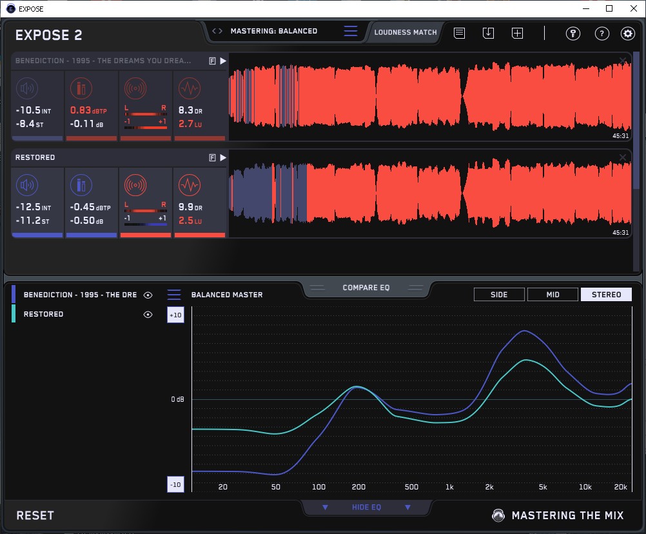Screen dimensions: 646x534
Task: Open the help question mark icon
Action: pyautogui.click(x=602, y=34)
